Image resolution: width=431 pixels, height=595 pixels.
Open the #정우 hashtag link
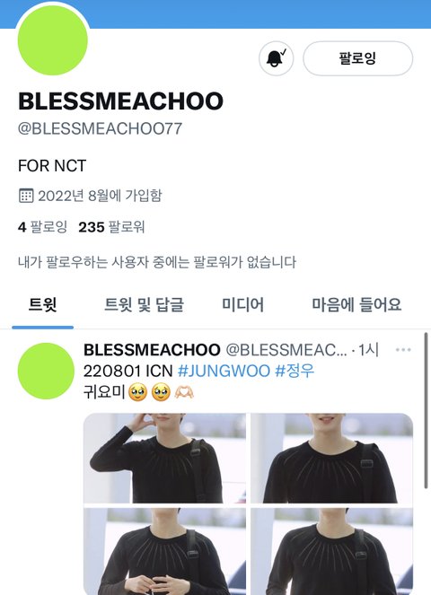295,371
